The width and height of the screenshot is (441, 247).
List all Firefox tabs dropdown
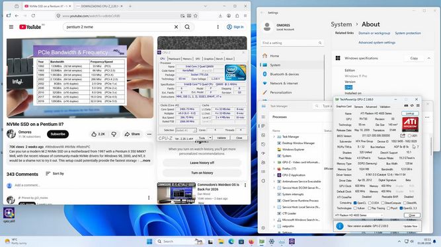pyautogui.click(x=206, y=6)
